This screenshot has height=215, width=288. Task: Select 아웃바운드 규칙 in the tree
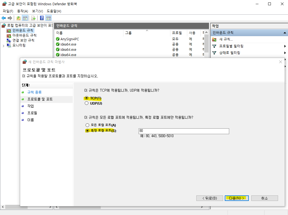click(24, 35)
